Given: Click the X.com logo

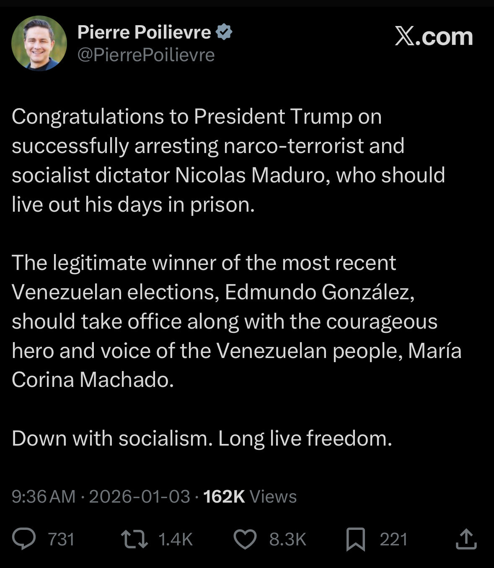Looking at the screenshot, I should (434, 37).
